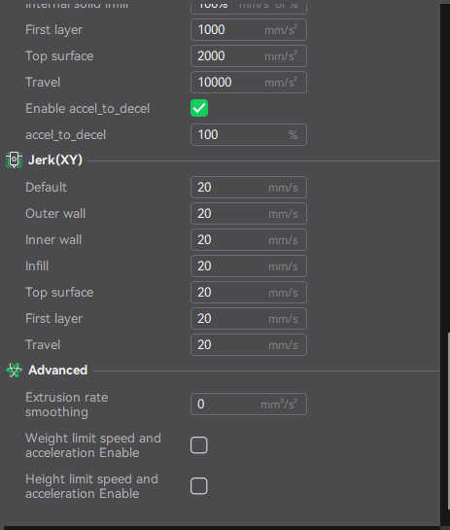The image size is (450, 530).
Task: Enable Height limit speed and acceleration checkbox
Action: (x=199, y=486)
